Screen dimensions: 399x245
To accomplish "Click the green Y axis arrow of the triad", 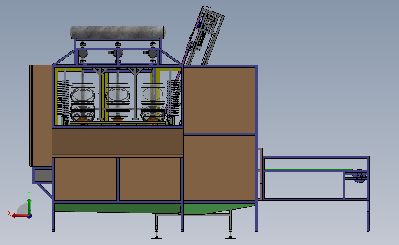I will coord(29,206).
